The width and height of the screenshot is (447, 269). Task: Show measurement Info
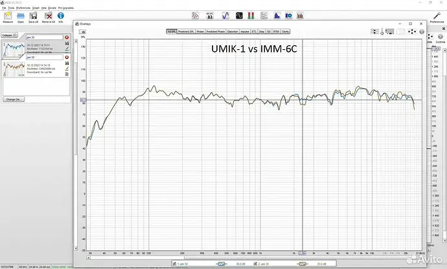click(x=61, y=17)
